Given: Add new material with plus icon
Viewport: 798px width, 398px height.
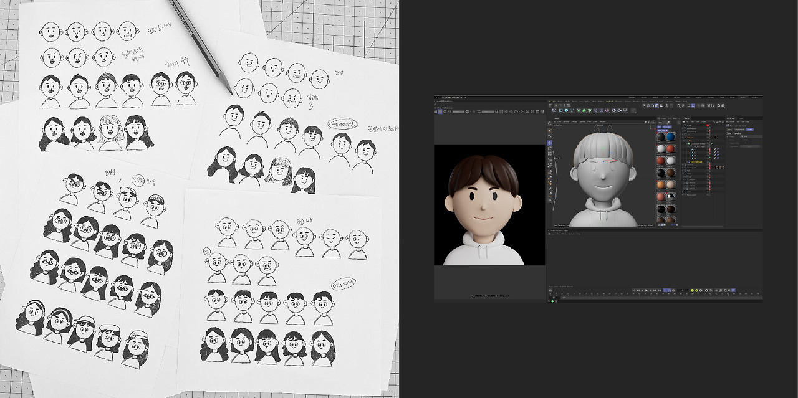Looking at the screenshot, I should click(660, 123).
